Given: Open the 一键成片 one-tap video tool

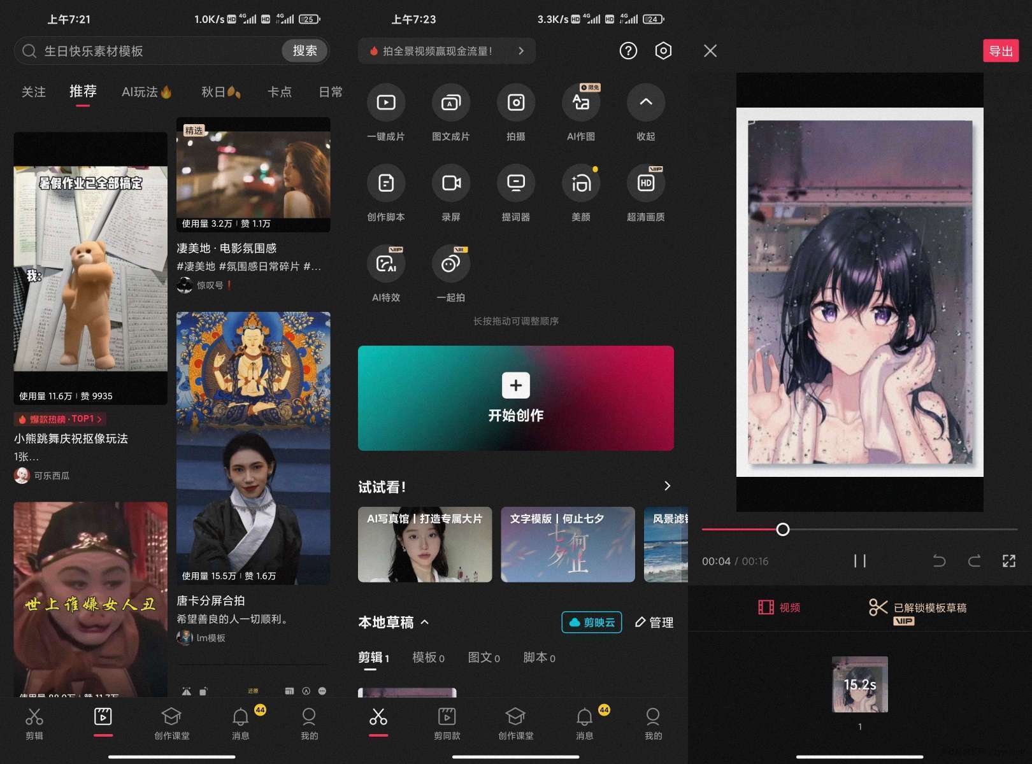Looking at the screenshot, I should pos(386,113).
